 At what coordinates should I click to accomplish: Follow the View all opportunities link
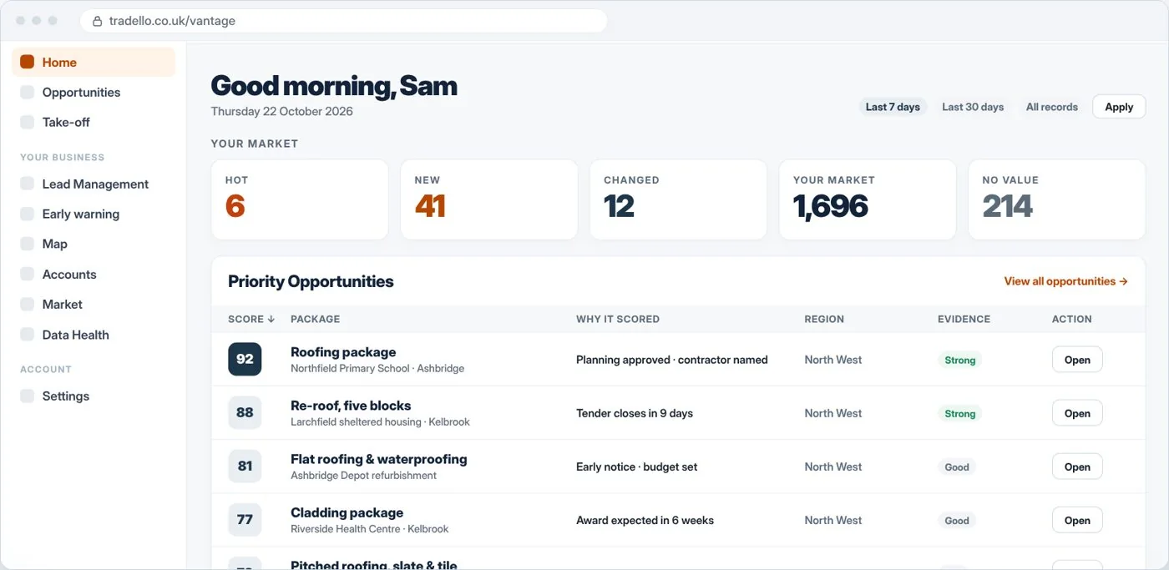point(1065,281)
